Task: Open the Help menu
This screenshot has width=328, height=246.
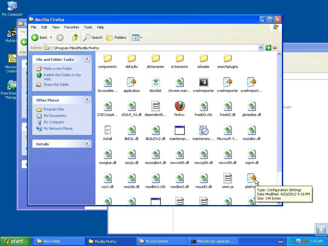Action: pos(100,27)
